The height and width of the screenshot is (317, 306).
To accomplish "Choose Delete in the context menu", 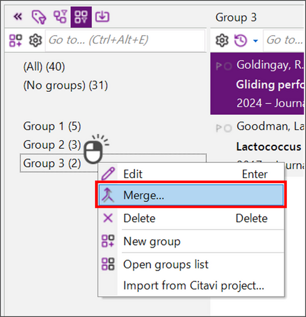I will (x=191, y=218).
